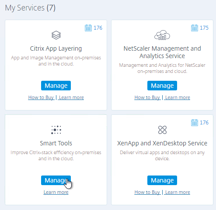216x210 pixels.
Task: Open Learn more for XenApp and XenDesktop
Action: (178, 192)
